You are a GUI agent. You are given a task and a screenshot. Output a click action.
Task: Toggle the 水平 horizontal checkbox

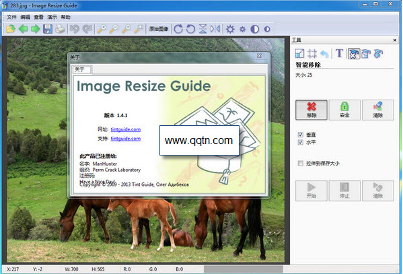pos(300,142)
